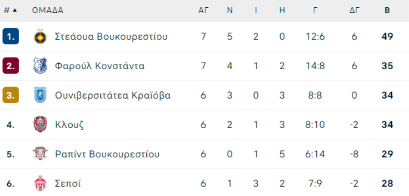The height and width of the screenshot is (196, 409).
Task: Click the Σεπσί club crest
Action: [x=40, y=183]
